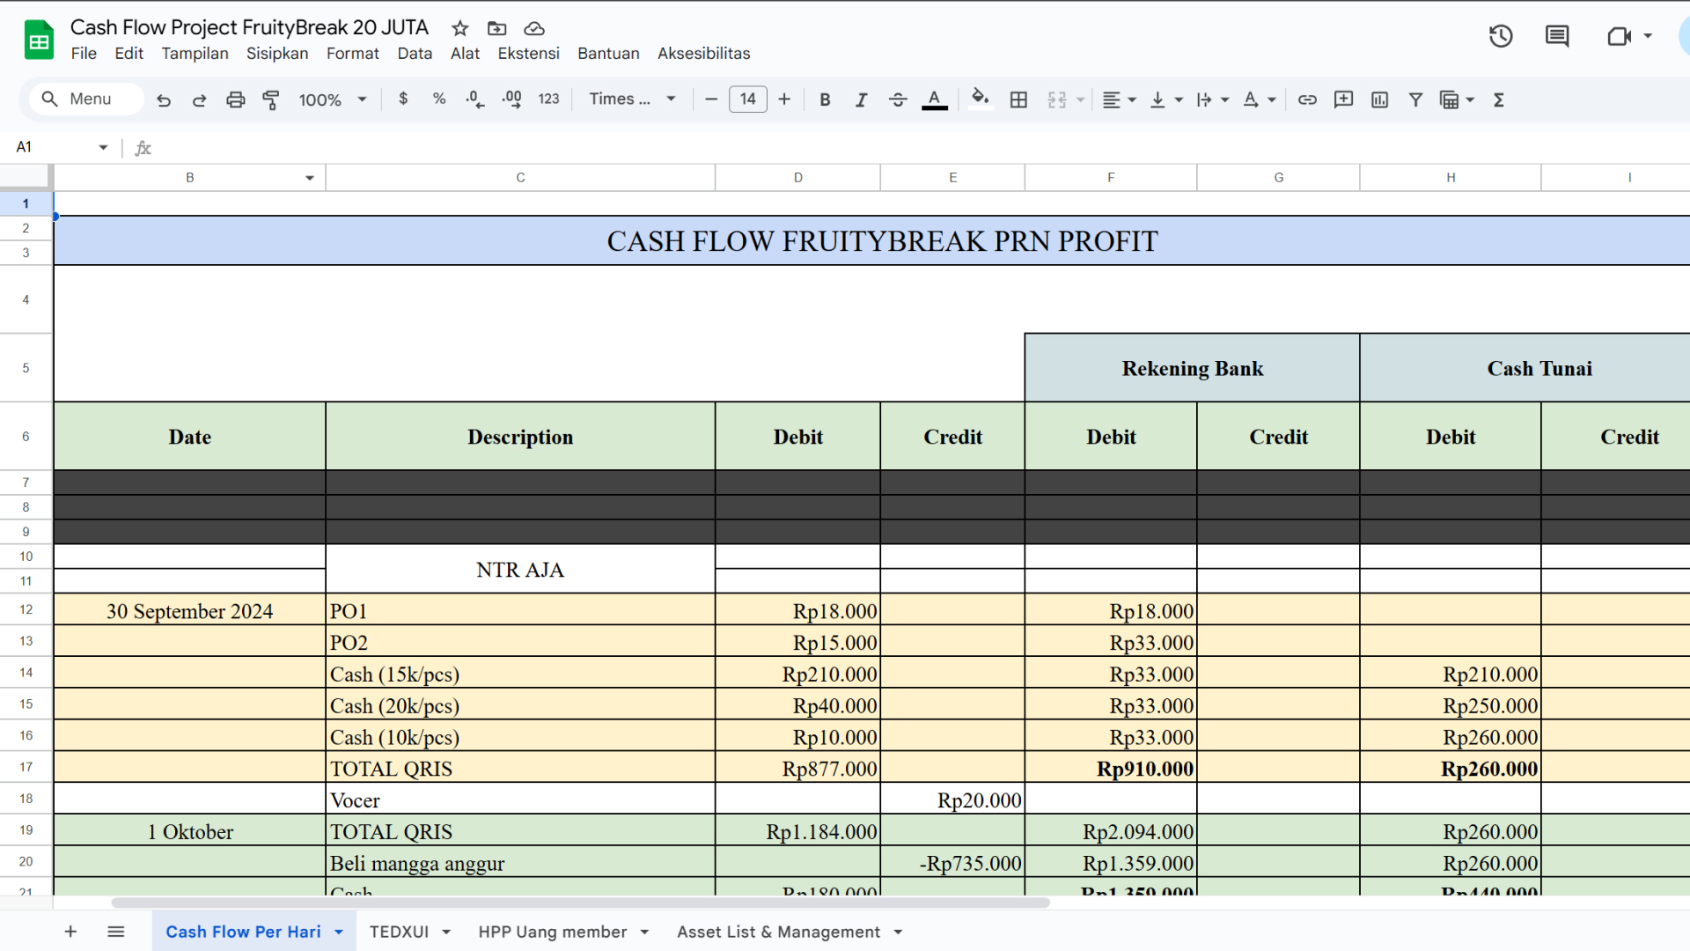Redo the last action
This screenshot has height=951, width=1690.
(x=199, y=100)
